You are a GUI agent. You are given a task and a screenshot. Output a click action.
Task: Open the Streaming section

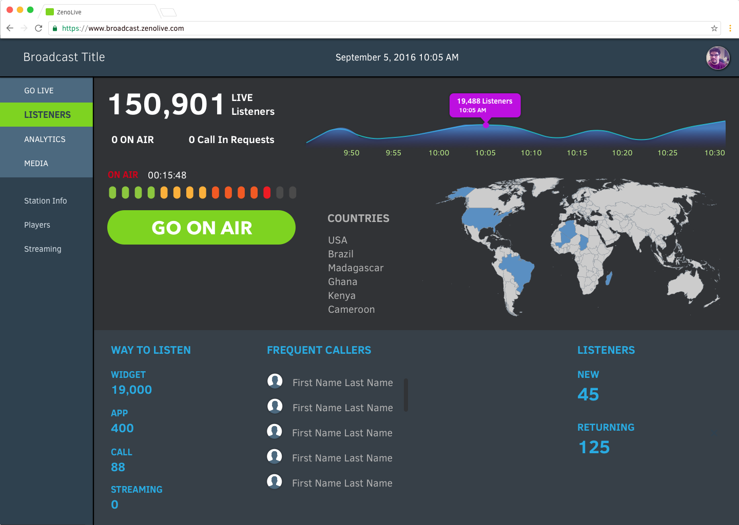point(43,249)
